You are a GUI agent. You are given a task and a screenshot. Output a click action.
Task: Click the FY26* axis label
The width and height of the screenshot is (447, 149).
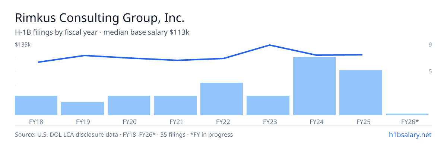pos(410,121)
